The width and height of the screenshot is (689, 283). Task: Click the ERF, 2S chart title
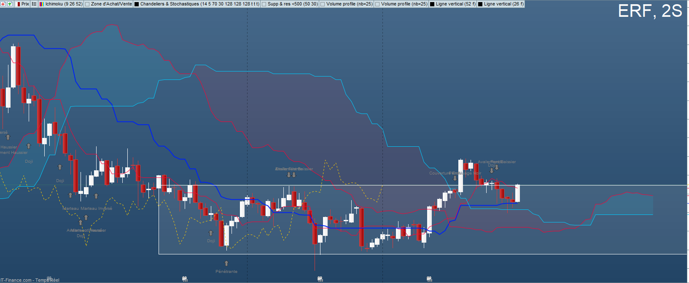tap(649, 11)
